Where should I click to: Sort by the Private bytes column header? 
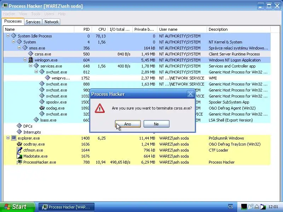click(145, 29)
